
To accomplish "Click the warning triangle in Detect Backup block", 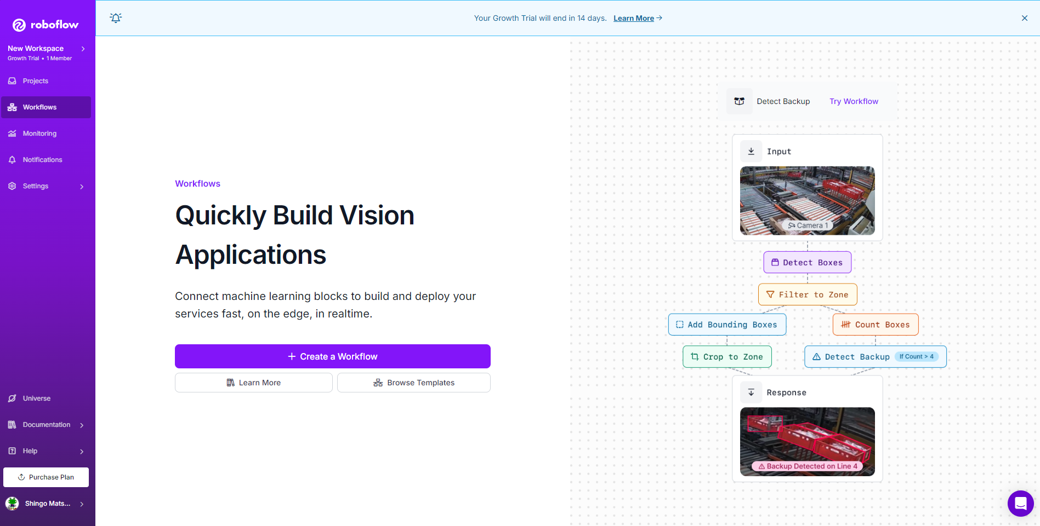I will point(816,357).
